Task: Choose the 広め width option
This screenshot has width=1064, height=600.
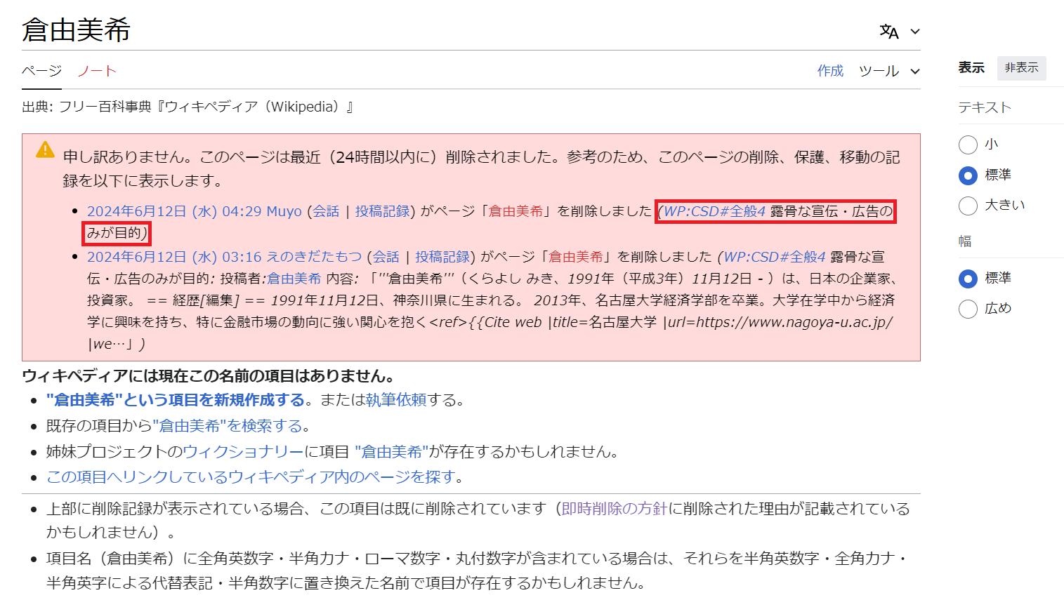Action: click(968, 309)
